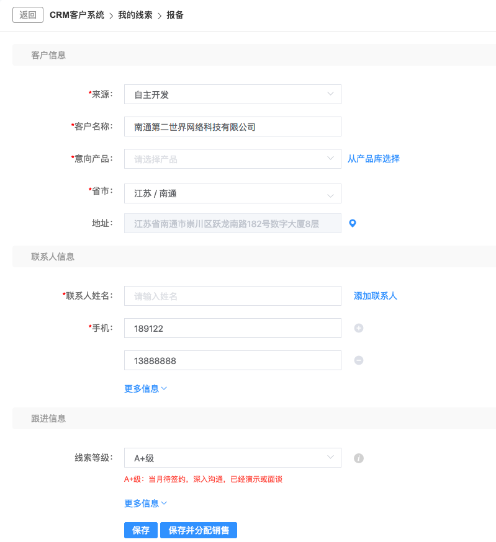Open the 来源 dropdown
This screenshot has height=542, width=496.
coord(233,94)
